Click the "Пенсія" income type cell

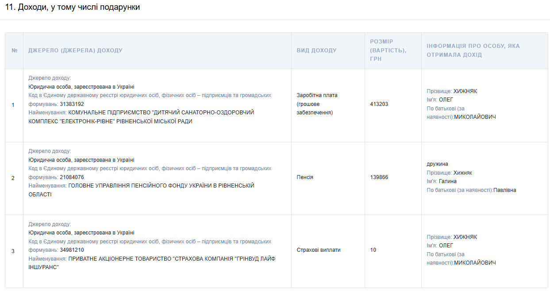[305, 177]
